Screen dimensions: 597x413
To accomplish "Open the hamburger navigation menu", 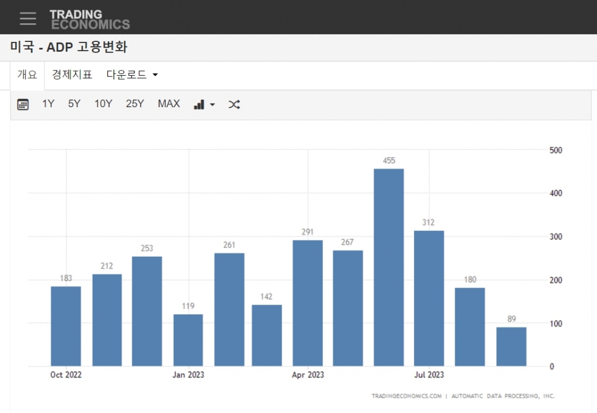I will click(27, 18).
